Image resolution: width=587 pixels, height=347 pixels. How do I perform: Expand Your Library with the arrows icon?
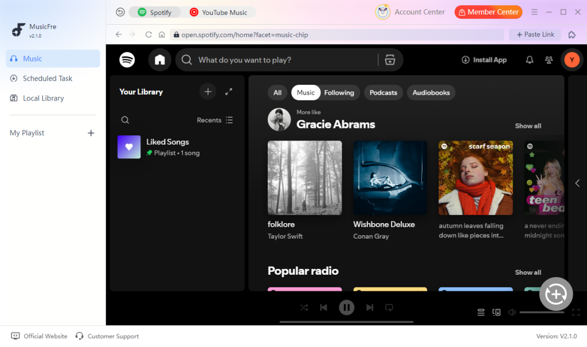[229, 92]
